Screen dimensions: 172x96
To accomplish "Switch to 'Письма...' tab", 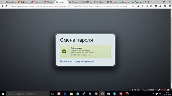I will [49, 2].
